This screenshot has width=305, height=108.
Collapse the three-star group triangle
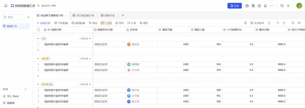point(38,84)
